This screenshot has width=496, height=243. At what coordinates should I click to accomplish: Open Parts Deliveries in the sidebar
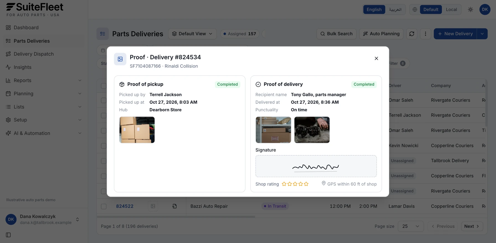click(x=44, y=41)
